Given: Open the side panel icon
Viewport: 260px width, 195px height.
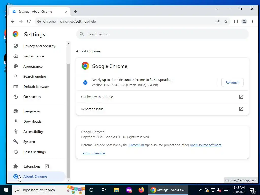Looking at the screenshot, I should tap(236, 21).
